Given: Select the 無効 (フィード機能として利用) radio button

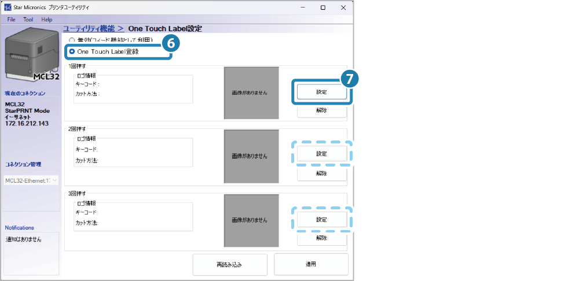Looking at the screenshot, I should coord(72,40).
